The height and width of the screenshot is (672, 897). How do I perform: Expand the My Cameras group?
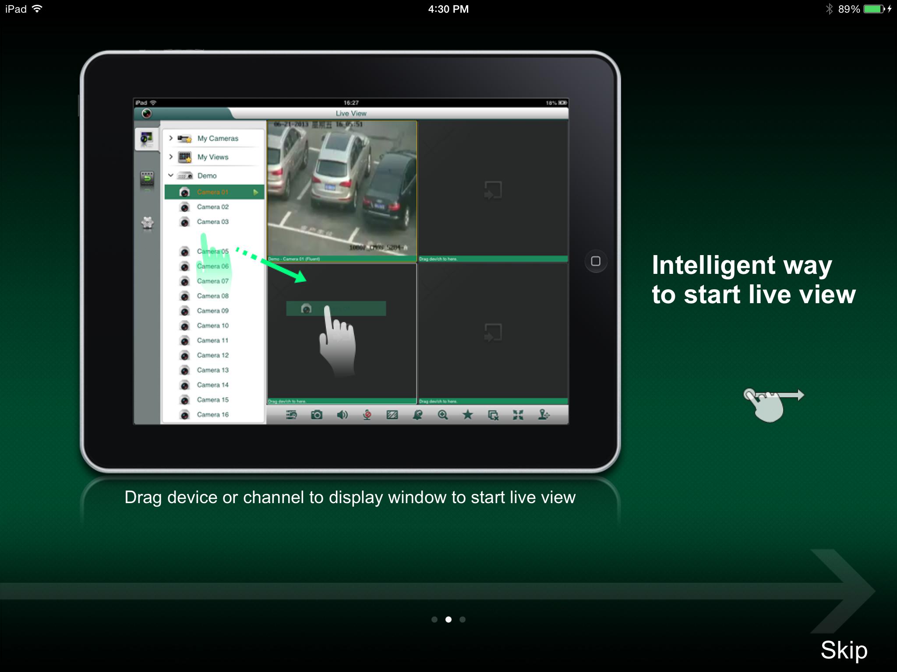coord(171,138)
